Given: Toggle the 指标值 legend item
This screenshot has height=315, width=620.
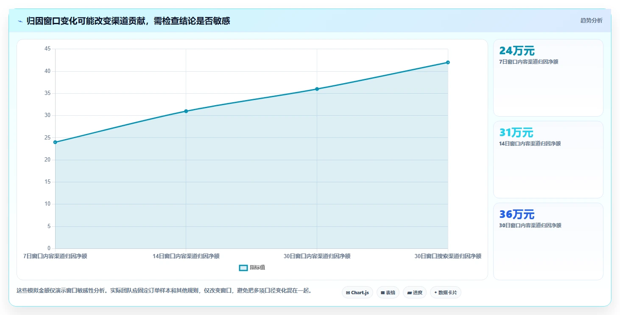Looking at the screenshot, I should (252, 268).
